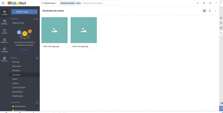Switch to grid view of attachments
The image size is (223, 113).
204,11
